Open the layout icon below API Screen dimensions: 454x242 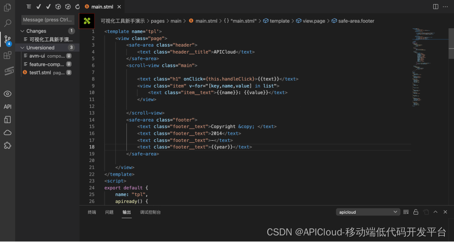tap(8, 119)
